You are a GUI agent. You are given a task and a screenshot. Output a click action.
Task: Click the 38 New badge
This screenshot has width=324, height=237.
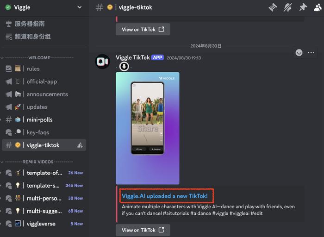point(75,199)
